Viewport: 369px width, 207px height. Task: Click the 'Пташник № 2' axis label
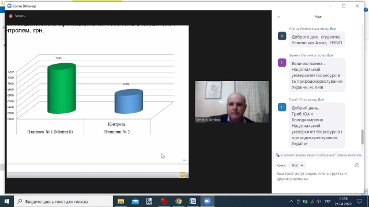[x=117, y=132]
